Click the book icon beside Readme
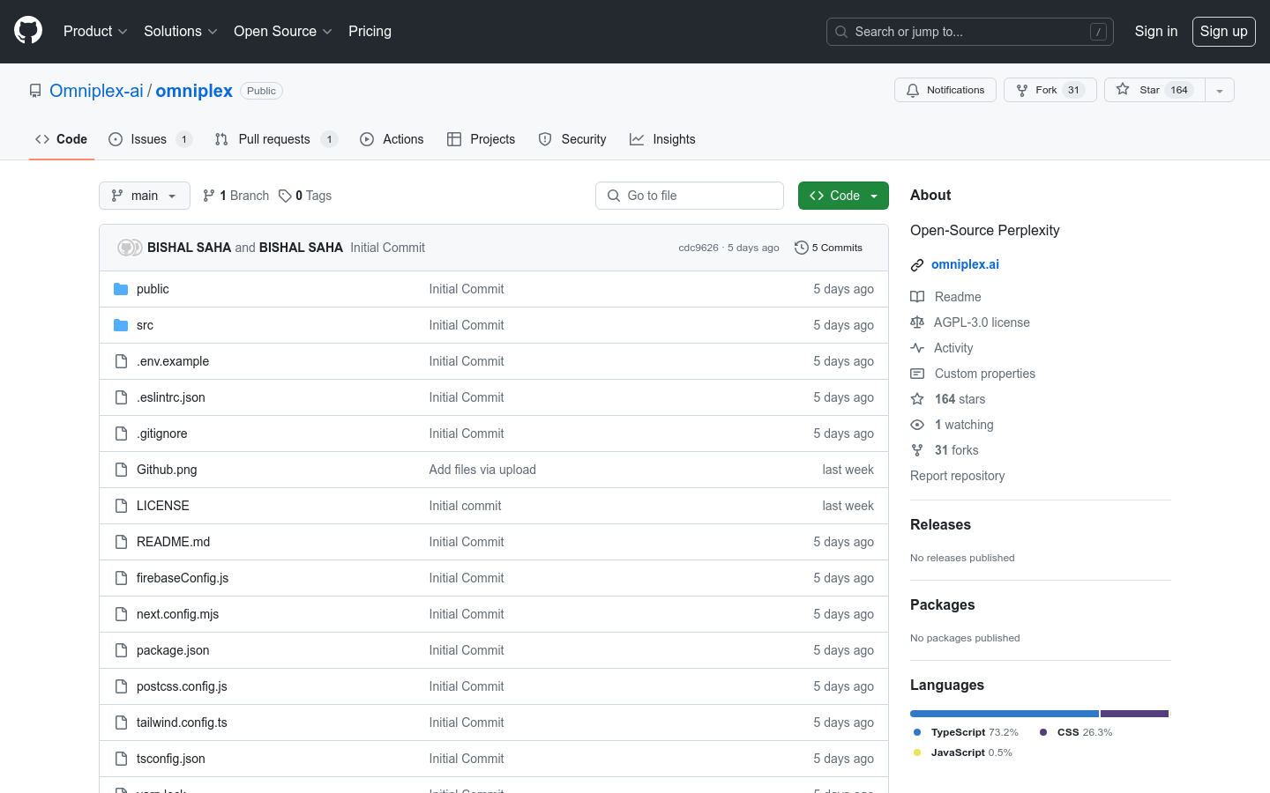Viewport: 1270px width, 793px height. tap(917, 297)
